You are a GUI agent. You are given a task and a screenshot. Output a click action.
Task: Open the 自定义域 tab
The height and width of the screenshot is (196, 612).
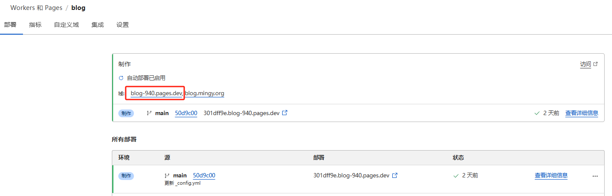click(x=66, y=25)
